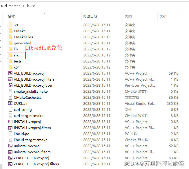Screen dimensions: 189x169
Task: Select the file name CMakeCache.txt
Action: pyautogui.click(x=27, y=97)
